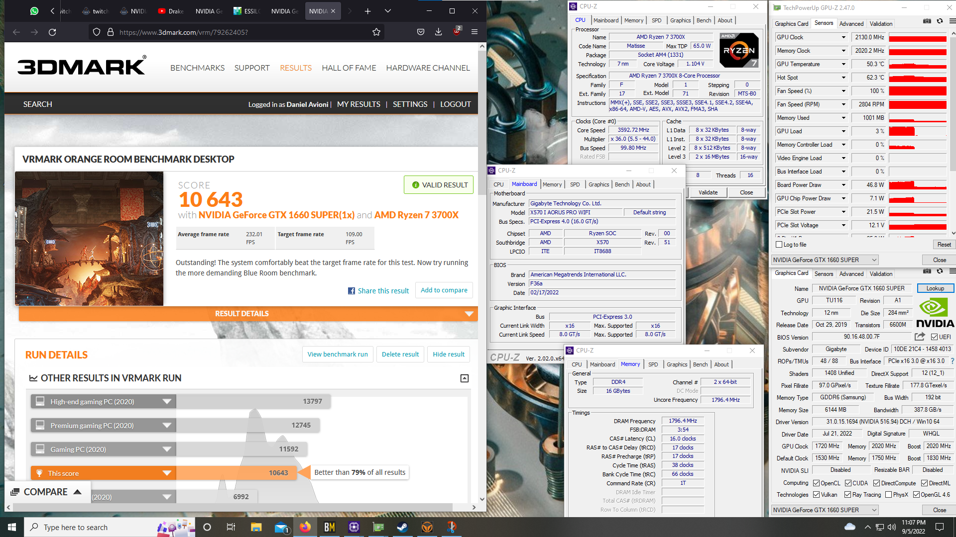956x537 pixels.
Task: Click the uBlock extension icon in toolbar
Action: pyautogui.click(x=457, y=32)
